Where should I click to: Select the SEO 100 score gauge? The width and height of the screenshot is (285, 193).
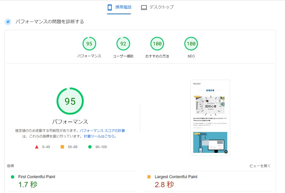click(x=191, y=43)
